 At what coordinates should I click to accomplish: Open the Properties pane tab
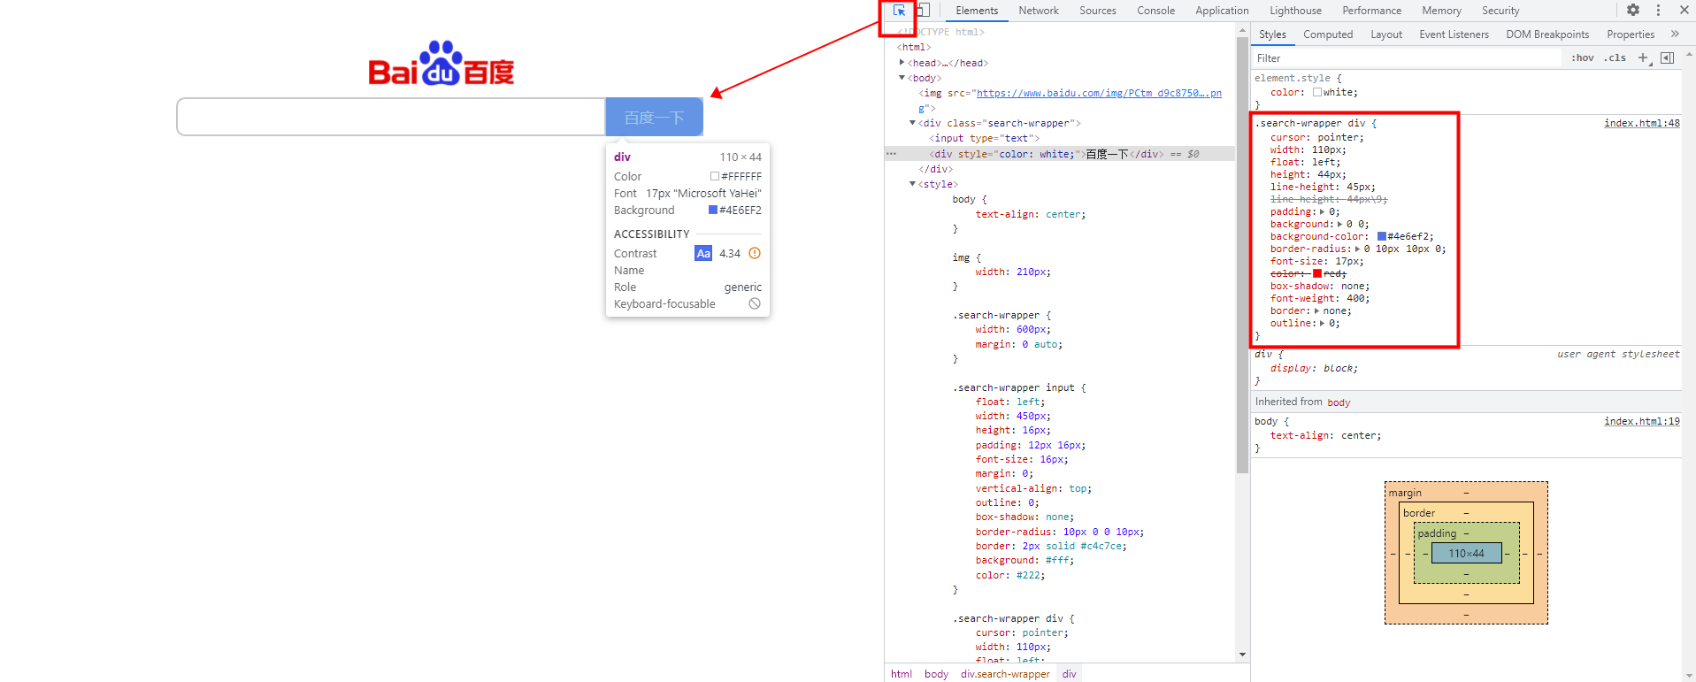(x=1631, y=34)
